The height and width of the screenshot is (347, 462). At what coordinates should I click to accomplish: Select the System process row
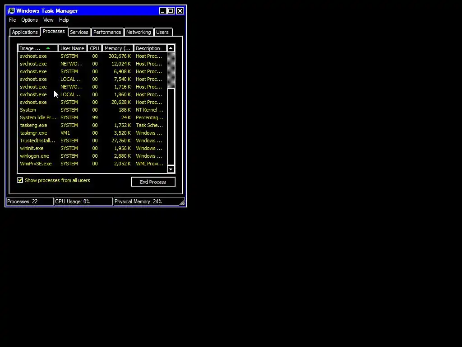click(x=92, y=110)
